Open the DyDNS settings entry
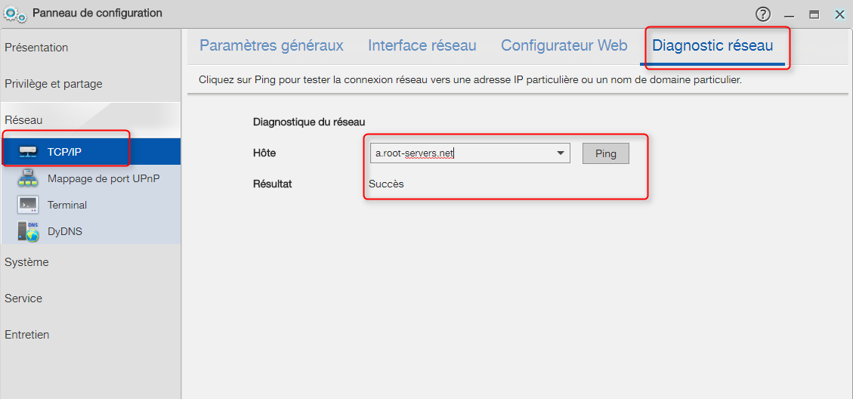Image resolution: width=853 pixels, height=399 pixels. [91, 231]
